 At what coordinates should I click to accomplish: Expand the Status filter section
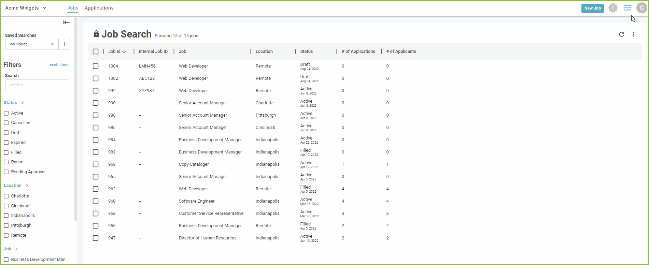[14, 103]
